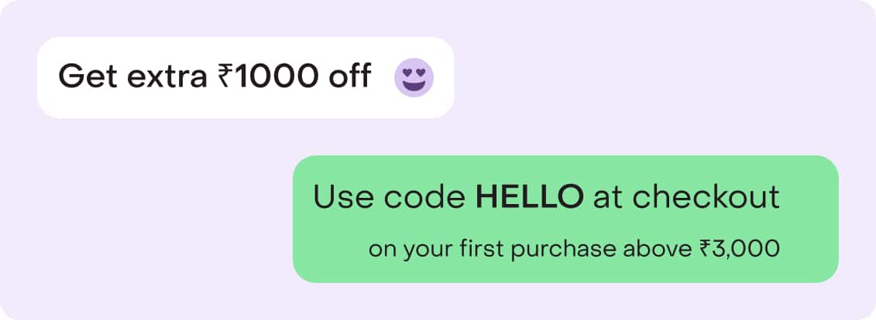Click the word "extra" in offer text

click(167, 77)
